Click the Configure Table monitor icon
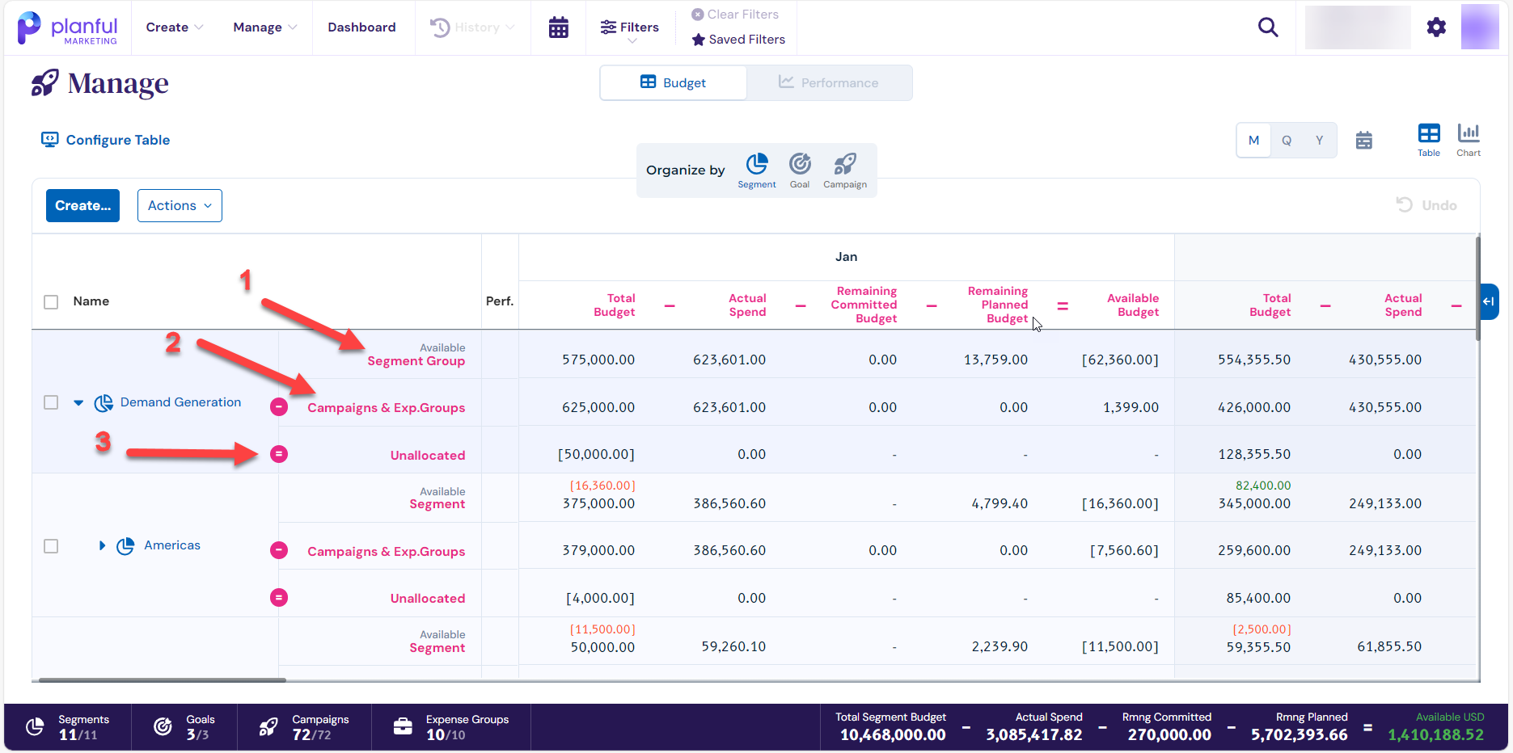Image resolution: width=1513 pixels, height=753 pixels. pos(49,140)
